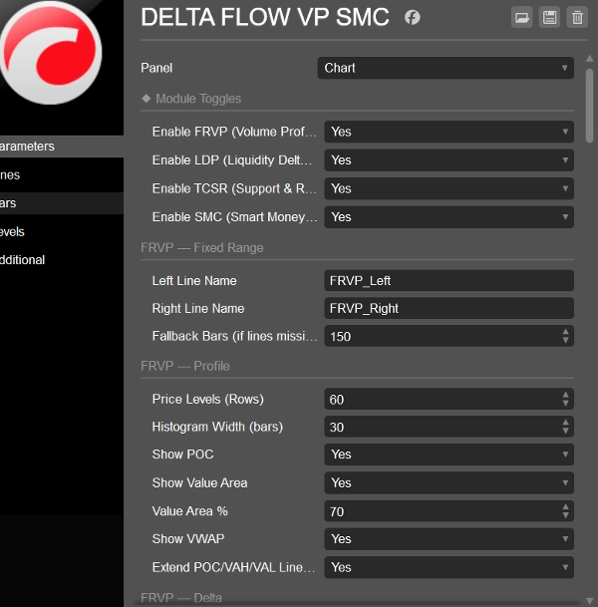Select the Parameters tab in sidebar
Screen dimensions: 598x607
[62, 147]
